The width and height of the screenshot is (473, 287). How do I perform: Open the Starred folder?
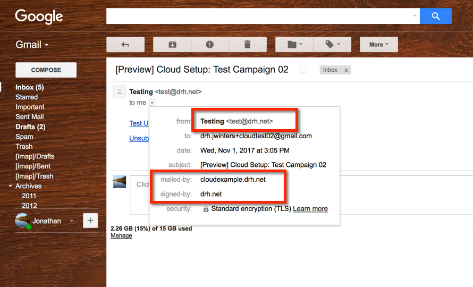(x=27, y=97)
